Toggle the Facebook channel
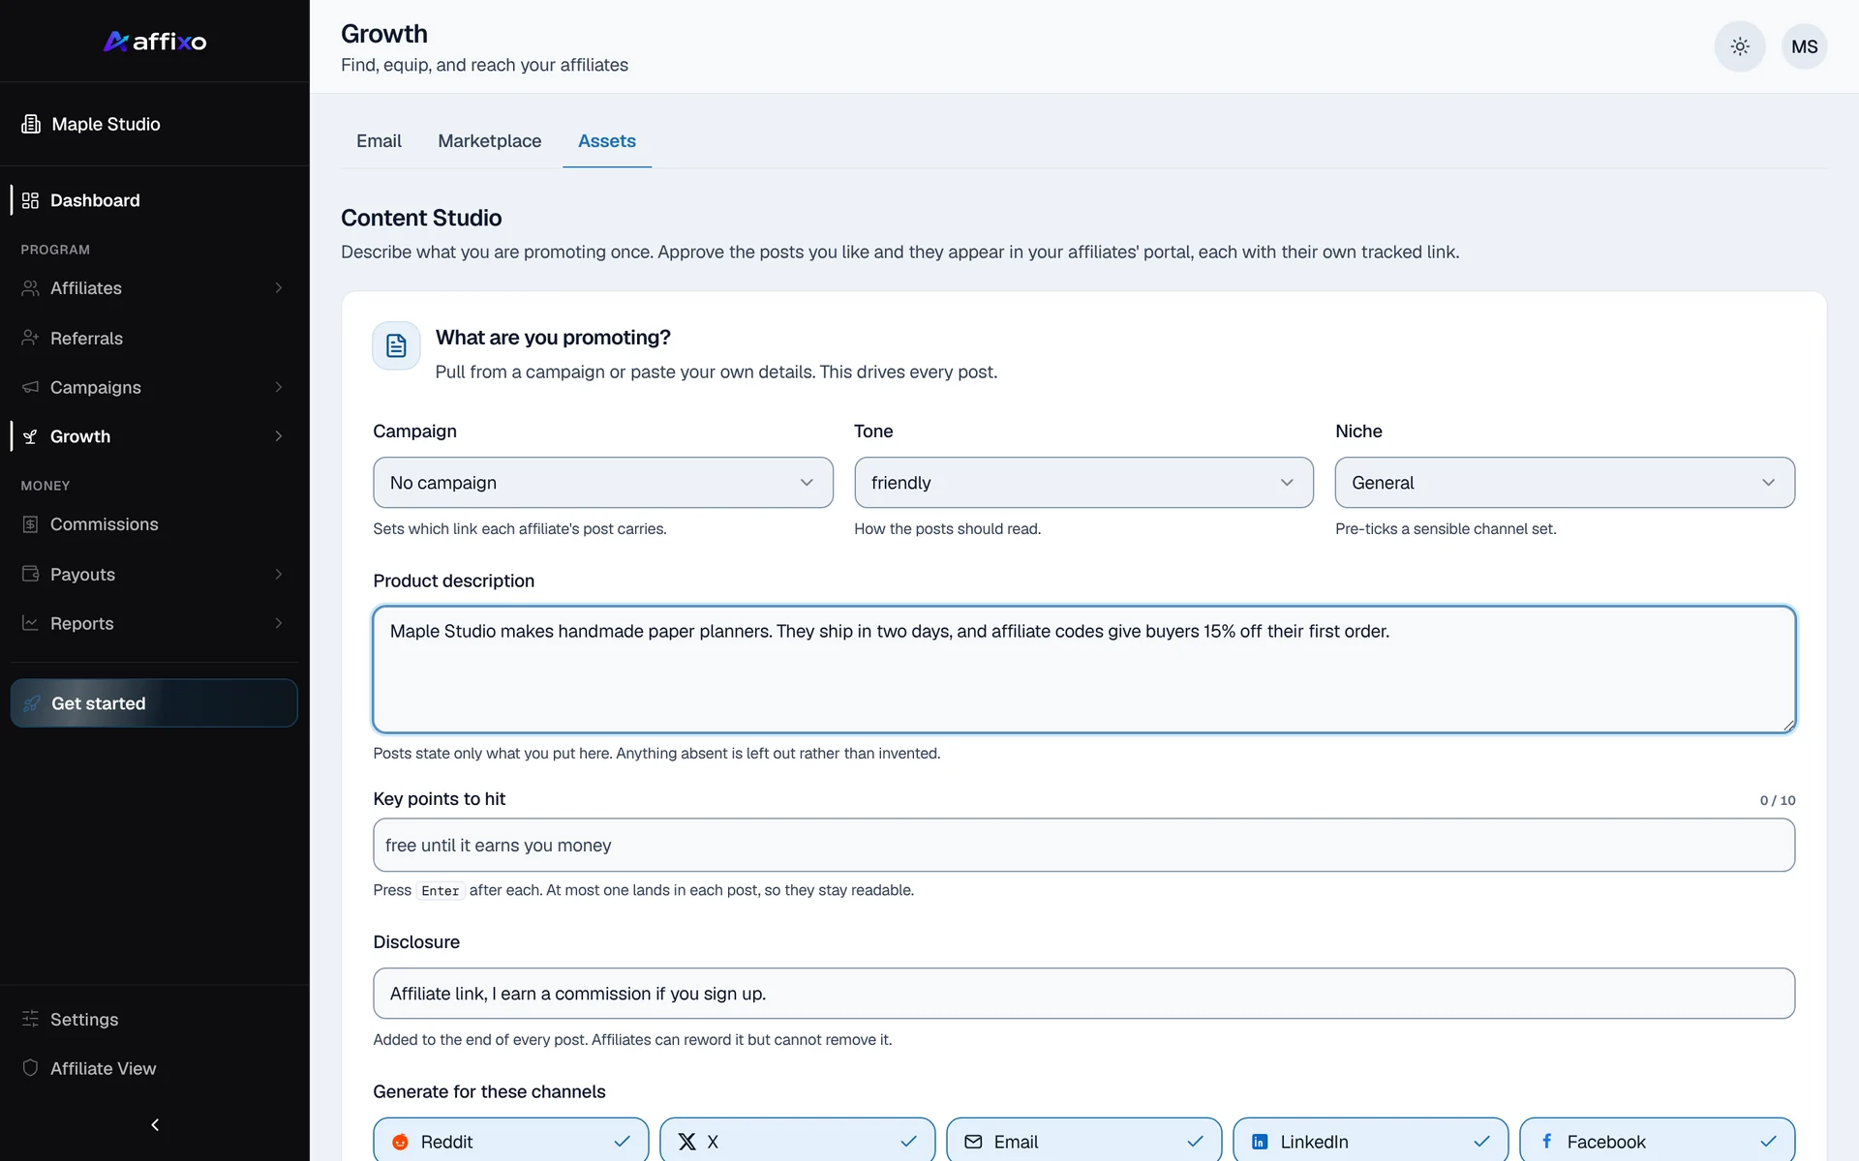This screenshot has height=1161, width=1859. (1658, 1142)
